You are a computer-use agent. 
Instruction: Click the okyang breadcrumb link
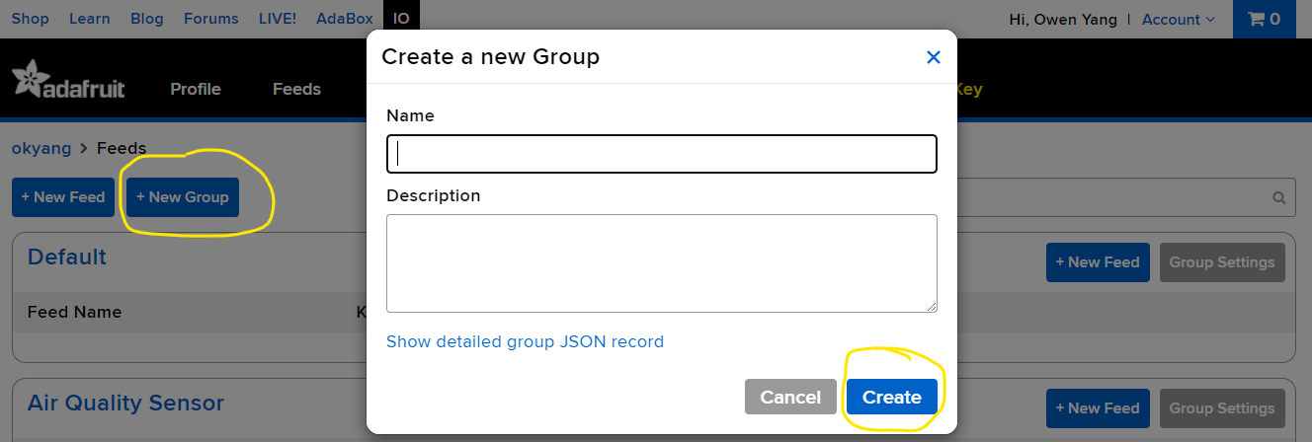(x=41, y=148)
